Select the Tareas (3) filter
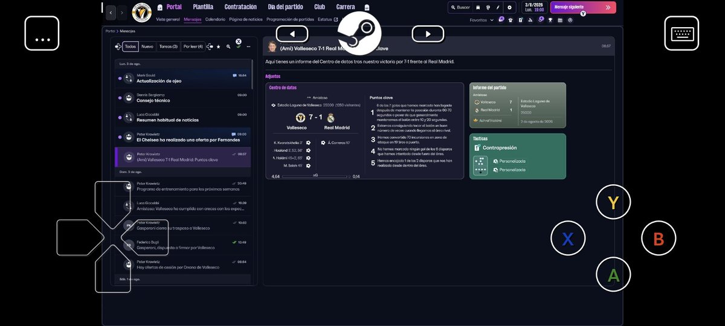The width and height of the screenshot is (725, 326). (168, 46)
